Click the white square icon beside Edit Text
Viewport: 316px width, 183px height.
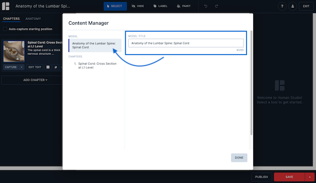[48, 67]
